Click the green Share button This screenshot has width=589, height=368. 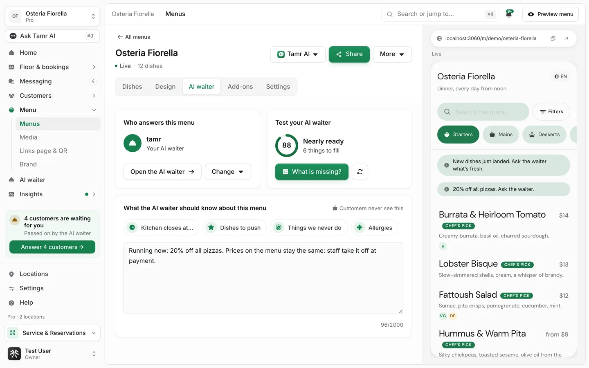349,54
